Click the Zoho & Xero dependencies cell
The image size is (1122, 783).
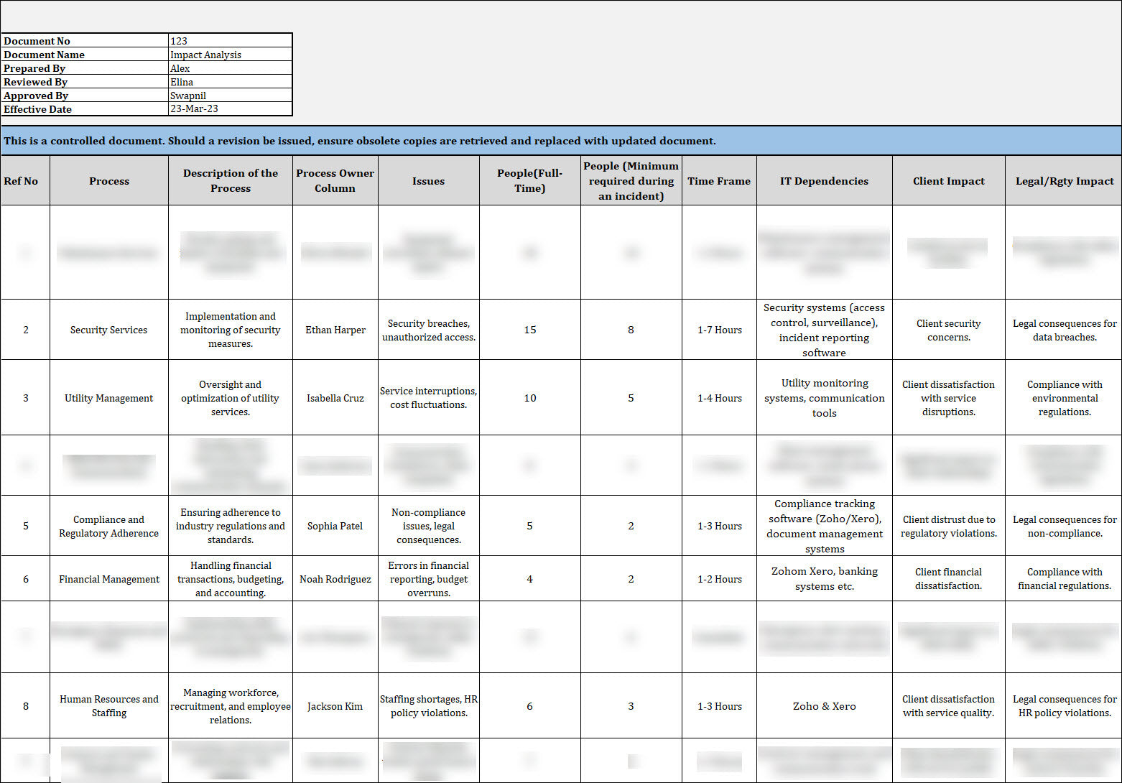tap(824, 706)
